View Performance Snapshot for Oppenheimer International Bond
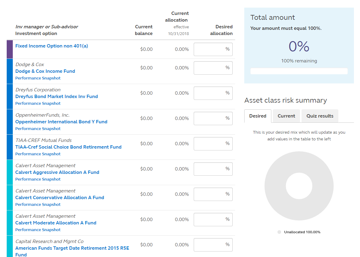Image resolution: width=360 pixels, height=257 pixels. coord(38,128)
